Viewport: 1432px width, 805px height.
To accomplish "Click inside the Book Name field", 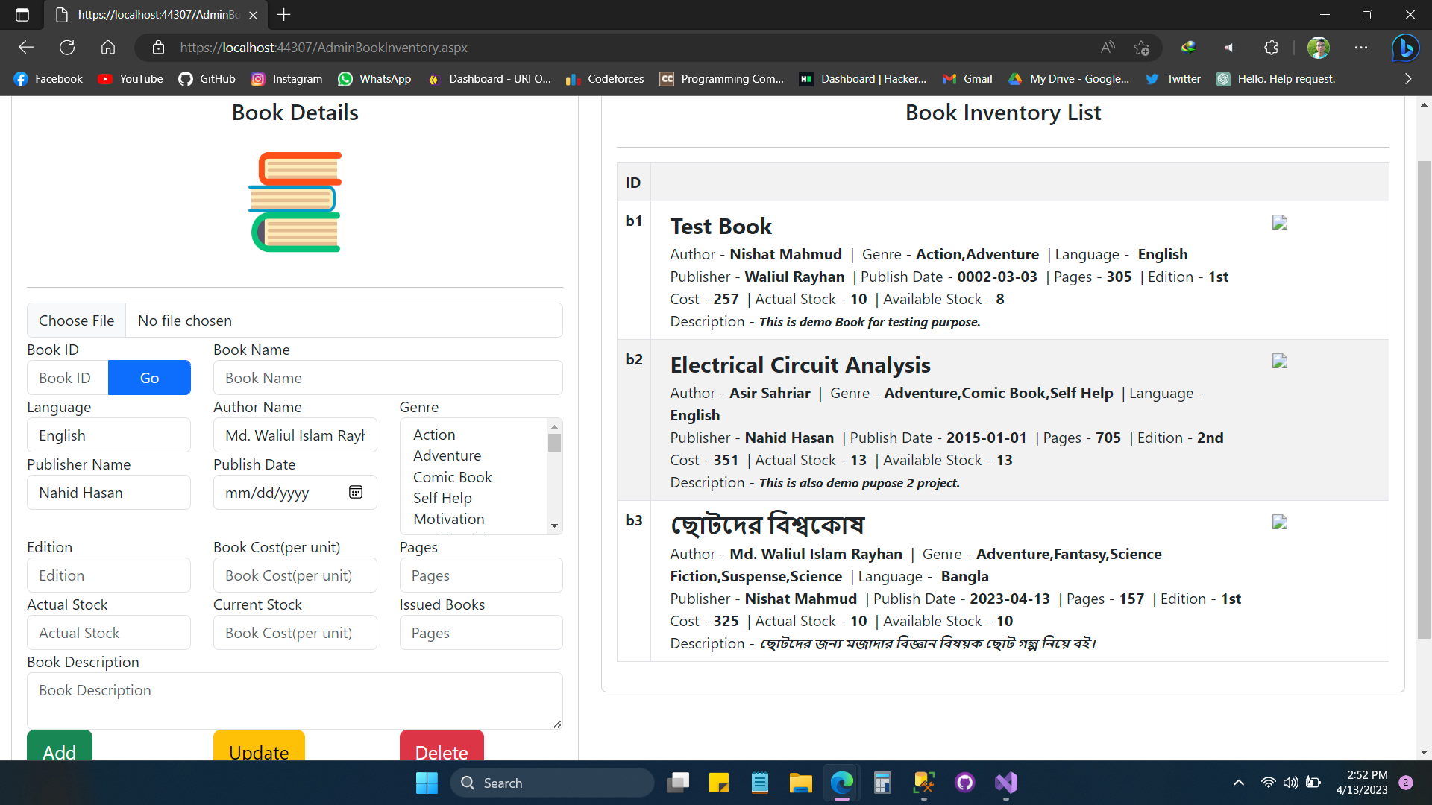I will [x=387, y=377].
